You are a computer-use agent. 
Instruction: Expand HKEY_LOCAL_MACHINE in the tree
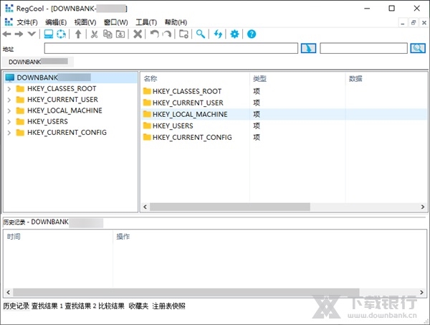click(9, 110)
